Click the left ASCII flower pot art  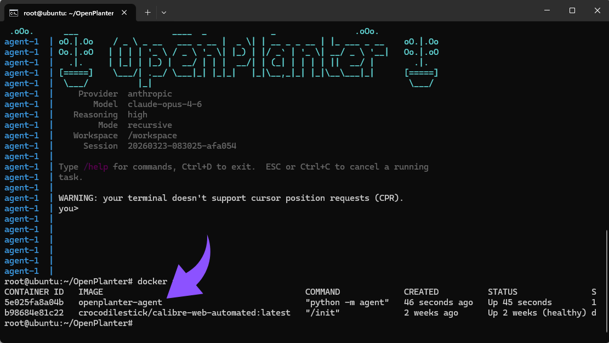coord(76,62)
